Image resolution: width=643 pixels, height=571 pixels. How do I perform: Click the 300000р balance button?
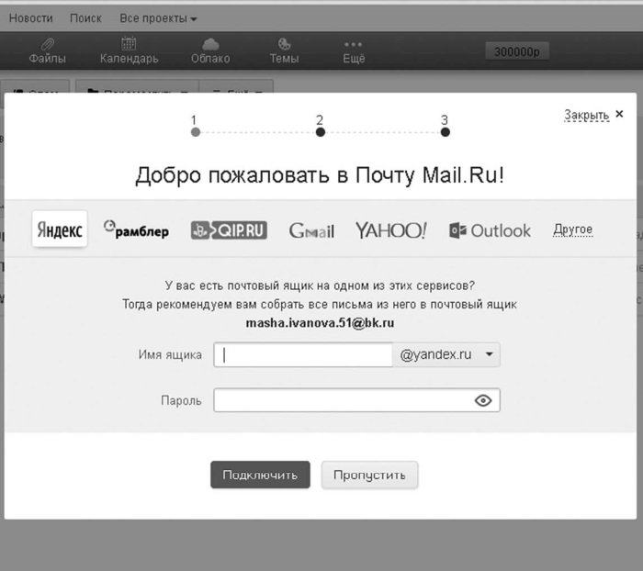pos(516,51)
